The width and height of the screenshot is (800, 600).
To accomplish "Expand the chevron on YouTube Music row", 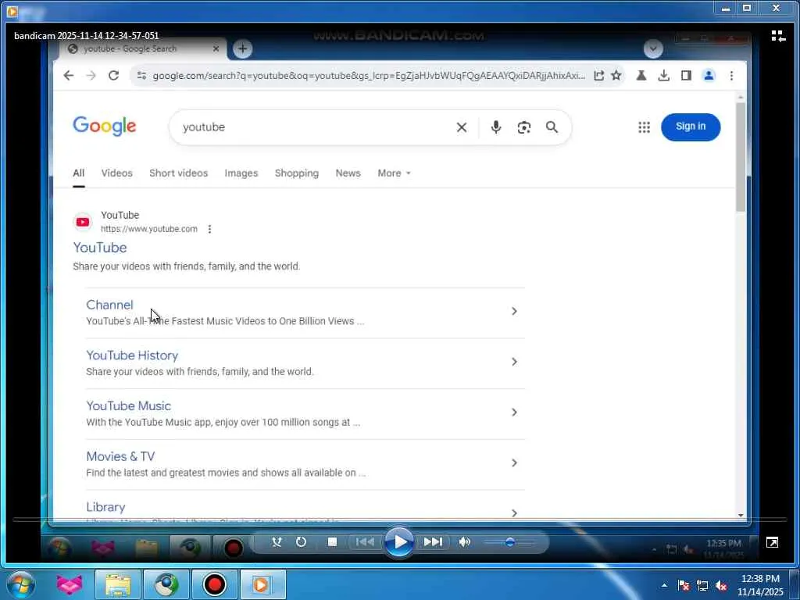I will point(514,412).
